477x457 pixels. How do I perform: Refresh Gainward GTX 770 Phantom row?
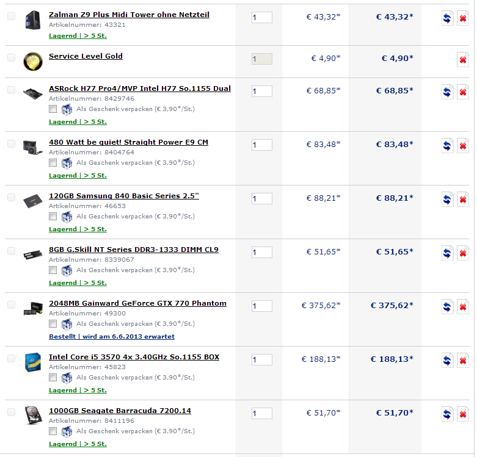(x=447, y=307)
